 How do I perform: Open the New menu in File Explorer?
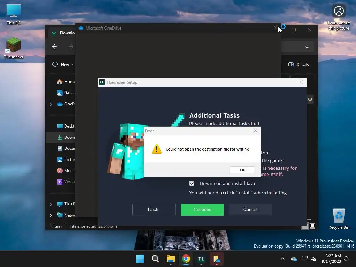click(63, 64)
